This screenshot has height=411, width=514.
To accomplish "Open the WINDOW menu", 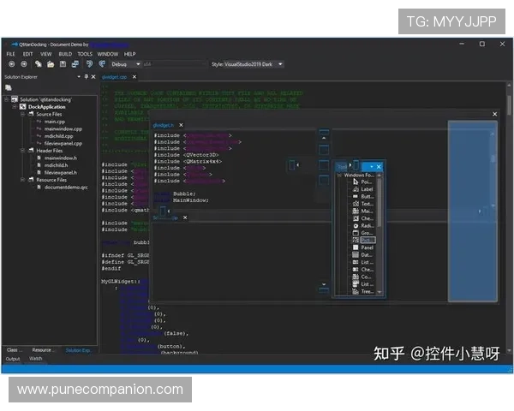I will 107,54.
